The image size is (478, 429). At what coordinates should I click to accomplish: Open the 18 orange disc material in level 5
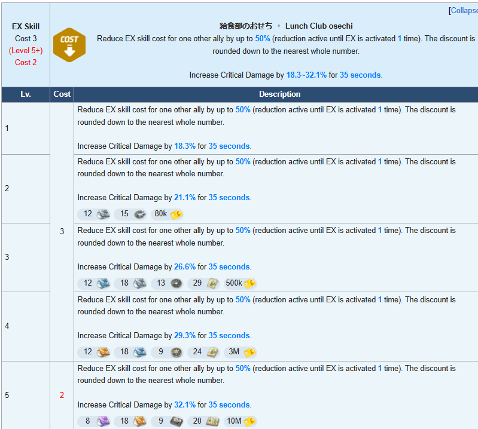coord(130,421)
